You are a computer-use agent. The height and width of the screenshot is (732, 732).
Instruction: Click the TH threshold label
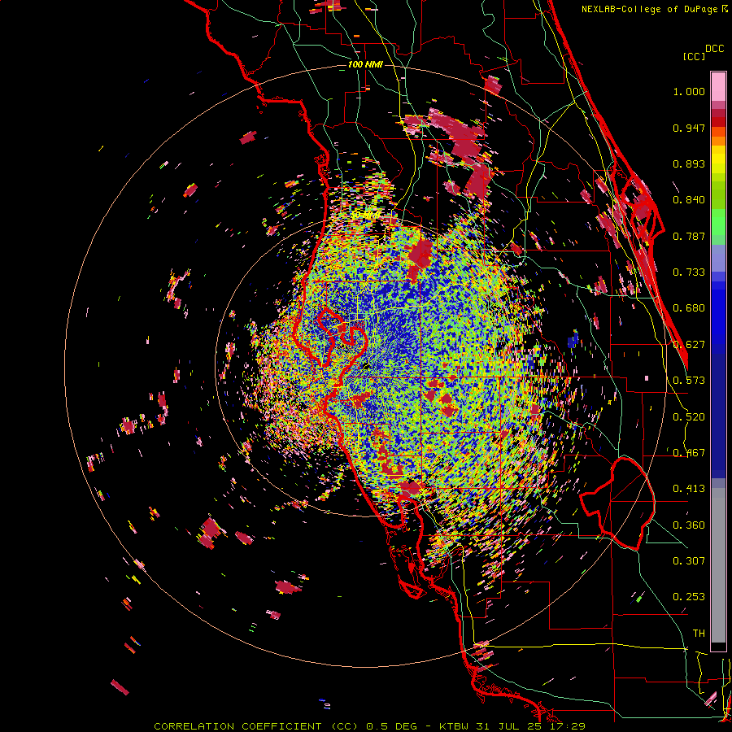coord(699,634)
